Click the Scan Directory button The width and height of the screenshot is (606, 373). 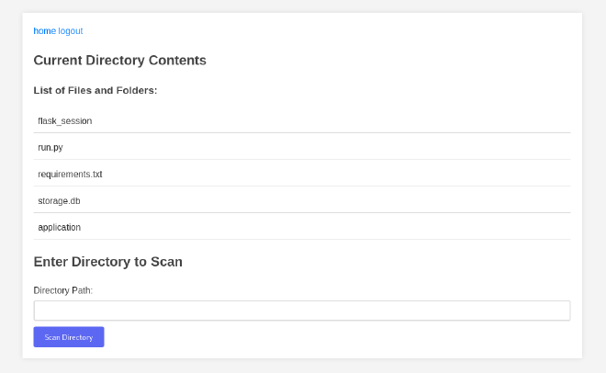(69, 336)
